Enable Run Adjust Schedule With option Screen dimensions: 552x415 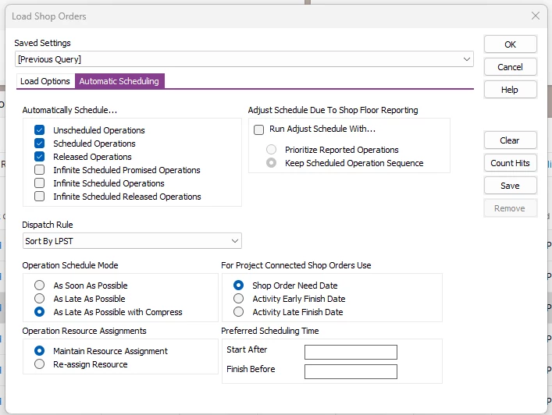[259, 129]
